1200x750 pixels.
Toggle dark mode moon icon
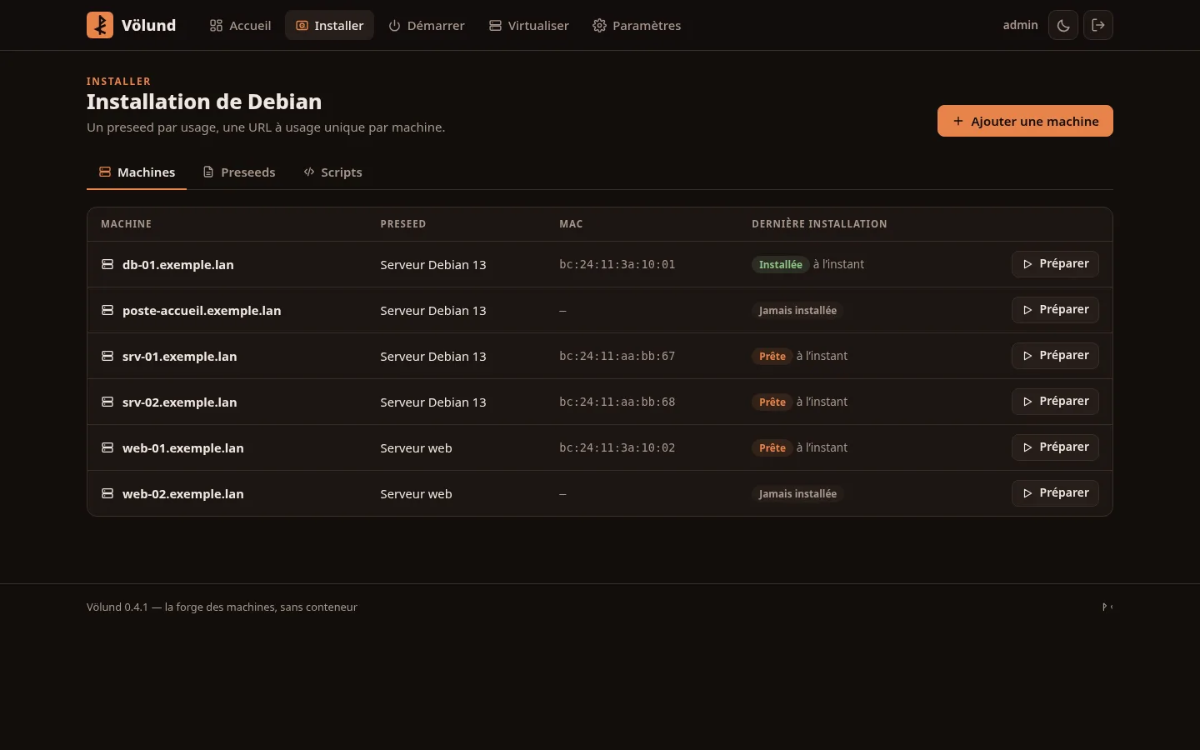(x=1063, y=25)
